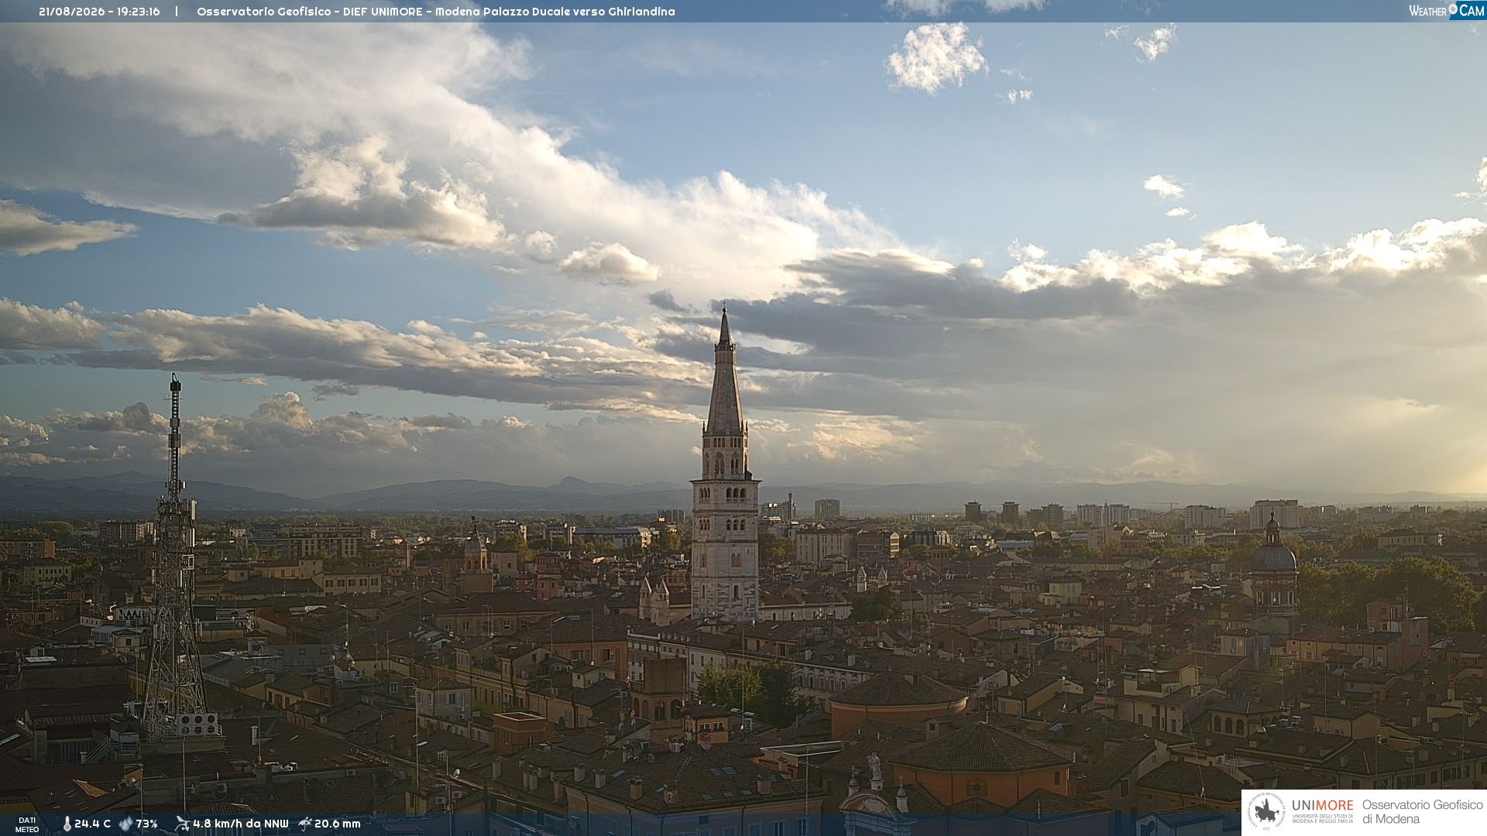The width and height of the screenshot is (1487, 836).
Task: Click the thermometer temperature icon
Action: coord(67,824)
